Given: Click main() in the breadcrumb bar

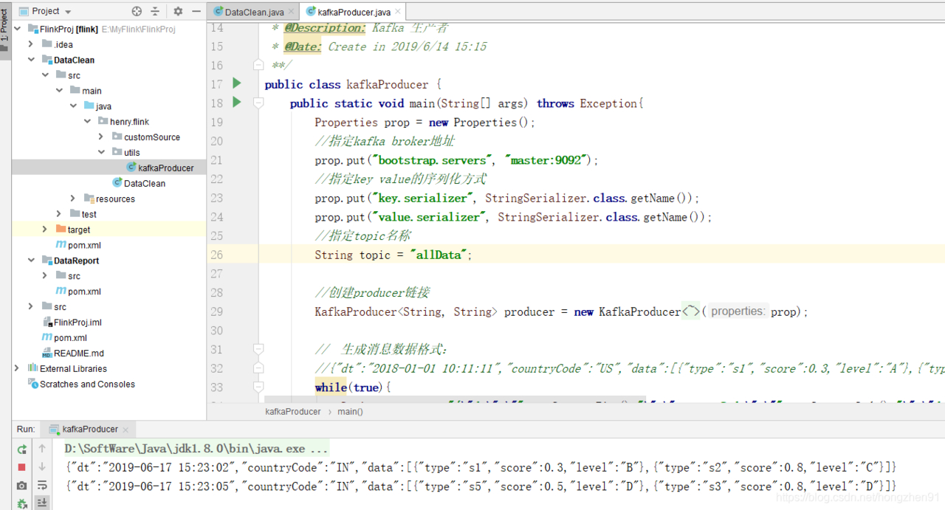Looking at the screenshot, I should pos(350,411).
